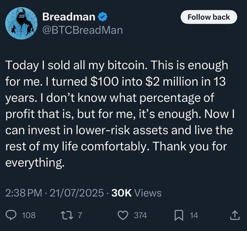Viewport: 247px width, 231px height.
Task: Open the reply speech-bubble icon
Action: 11,215
